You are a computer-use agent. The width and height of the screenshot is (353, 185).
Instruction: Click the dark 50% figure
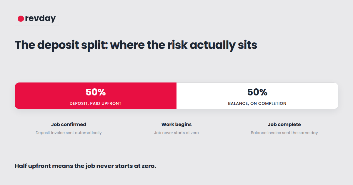click(257, 92)
